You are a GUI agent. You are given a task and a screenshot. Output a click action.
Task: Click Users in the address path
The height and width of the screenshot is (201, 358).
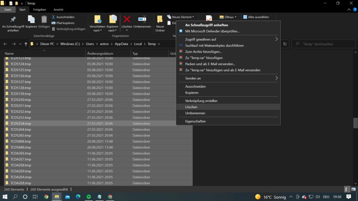(x=90, y=44)
